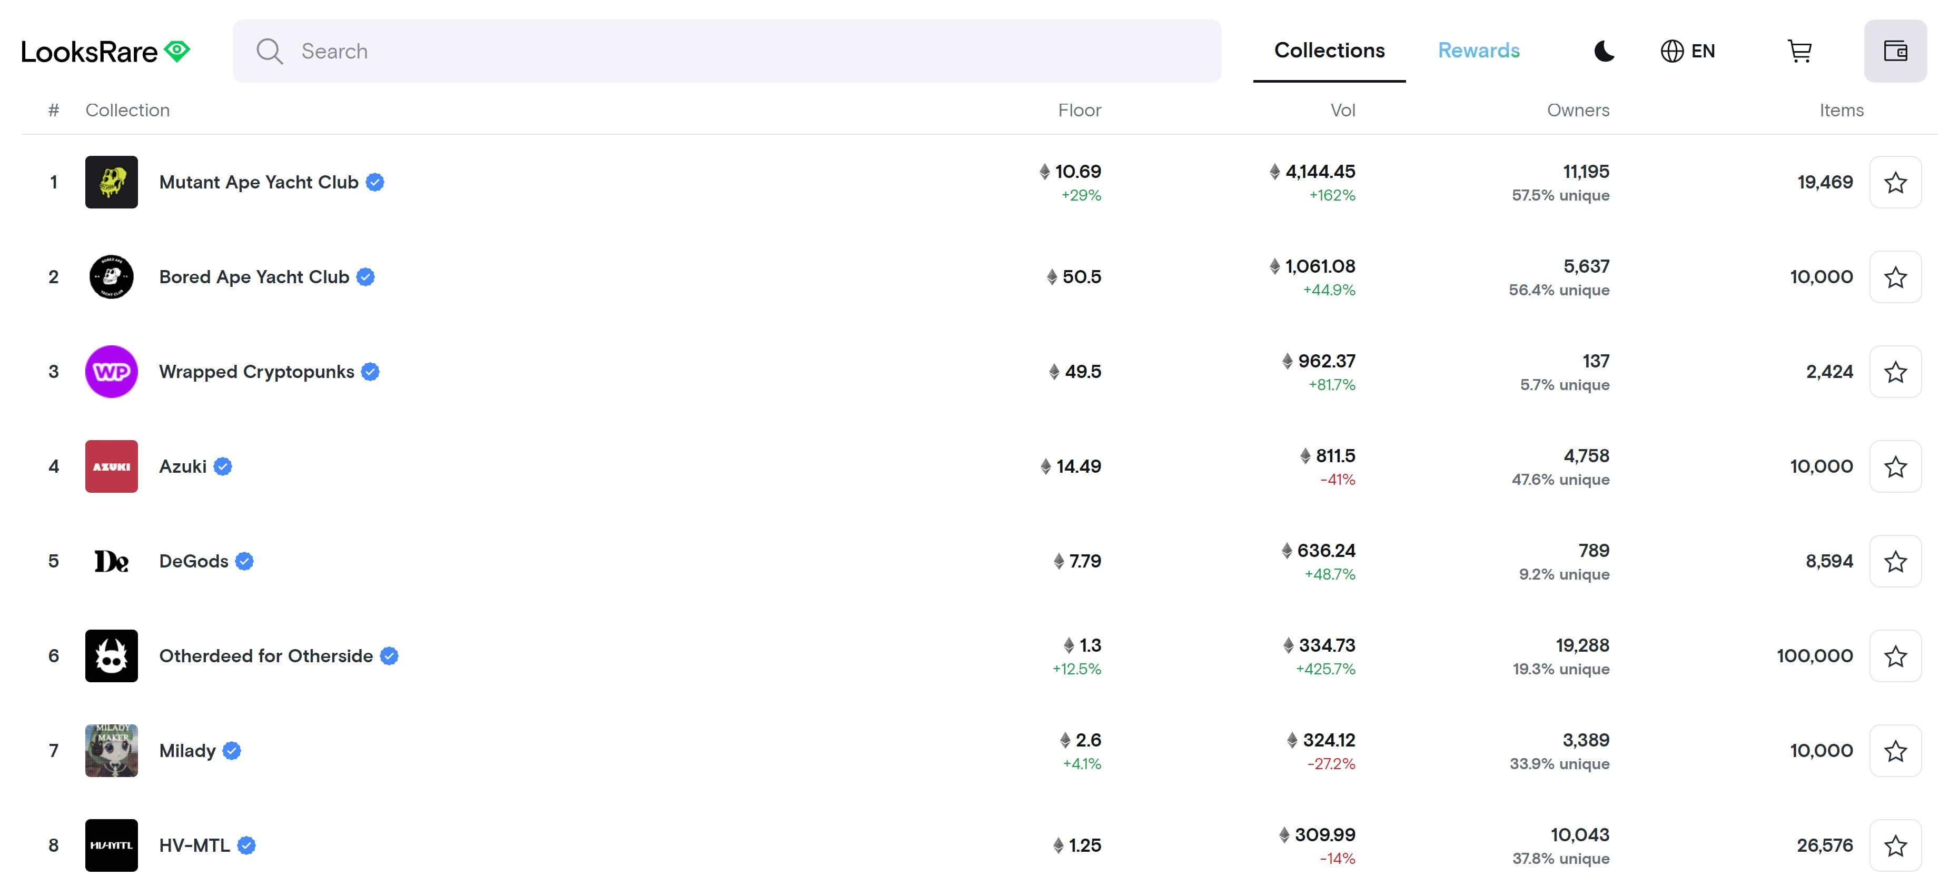Screen dimensions: 1949x896
Task: Click Azuki volume change -41%
Action: pos(1337,480)
